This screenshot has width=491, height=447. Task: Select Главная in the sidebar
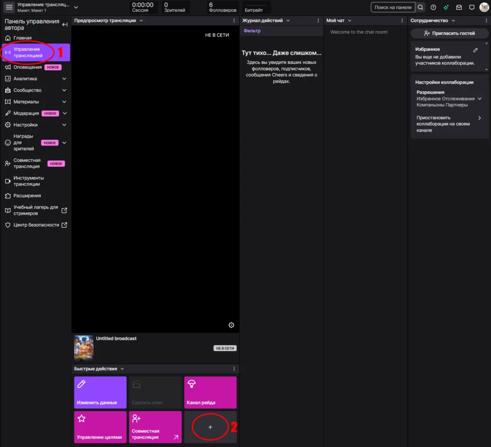(x=23, y=38)
